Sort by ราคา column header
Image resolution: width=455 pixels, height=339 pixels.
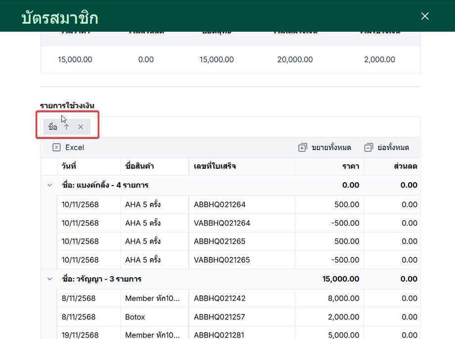click(351, 166)
